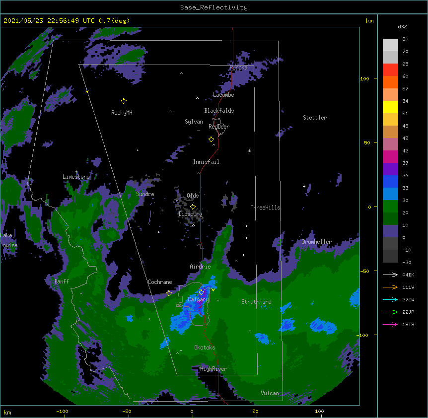
Task: Click the Strathmore label on the map
Action: 256,302
